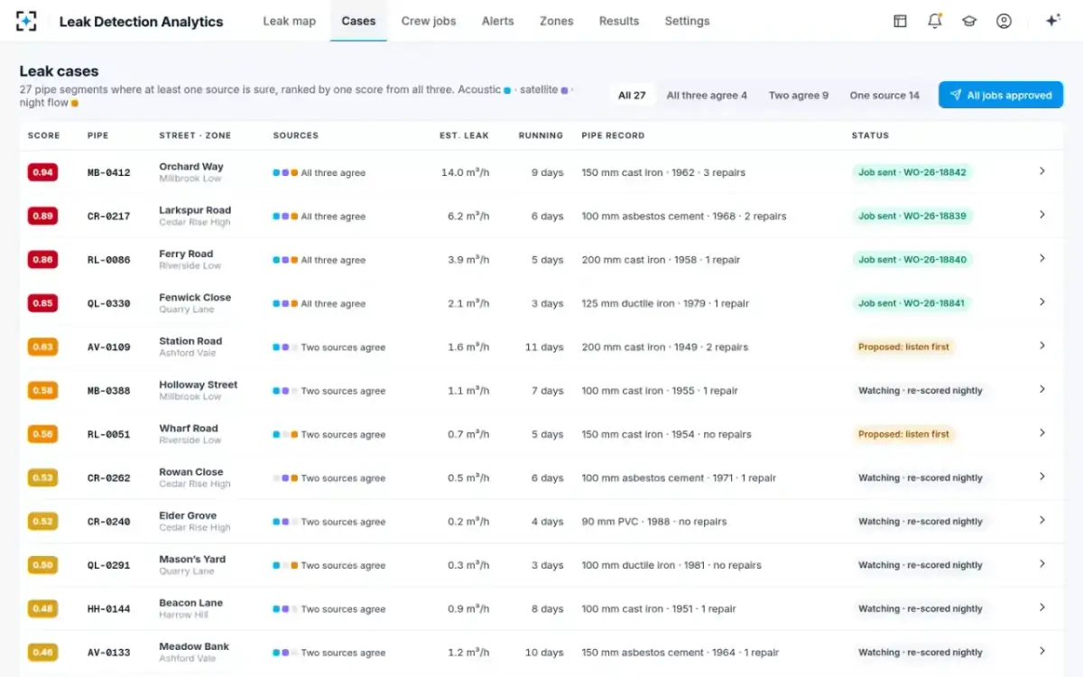This screenshot has width=1083, height=677.
Task: Open the Leak map tab
Action: (x=290, y=21)
